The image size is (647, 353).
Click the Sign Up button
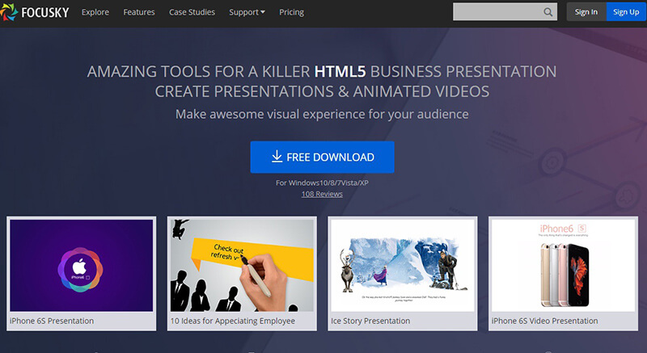626,12
